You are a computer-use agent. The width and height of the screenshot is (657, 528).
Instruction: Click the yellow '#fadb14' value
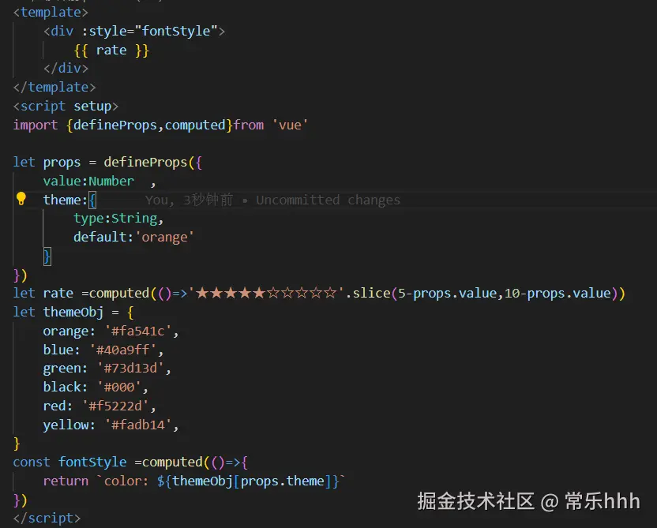click(138, 425)
